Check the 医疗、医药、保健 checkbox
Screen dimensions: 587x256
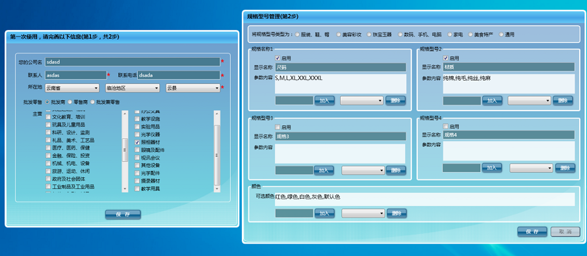tap(48, 148)
